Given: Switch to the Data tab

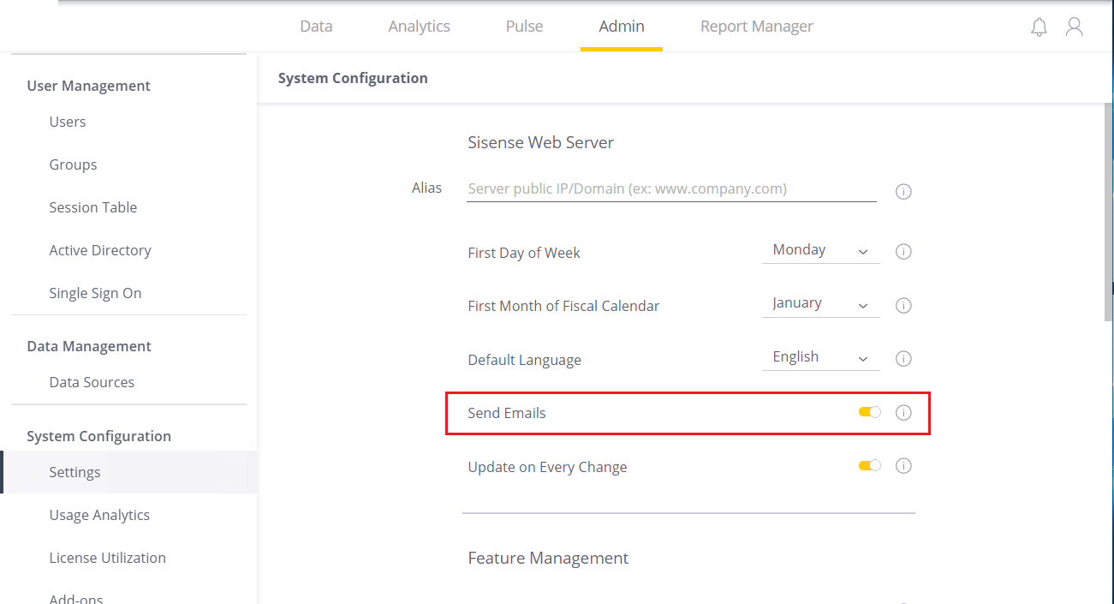Looking at the screenshot, I should (316, 27).
